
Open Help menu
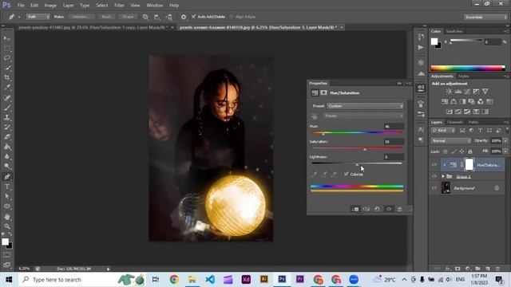[x=174, y=6]
